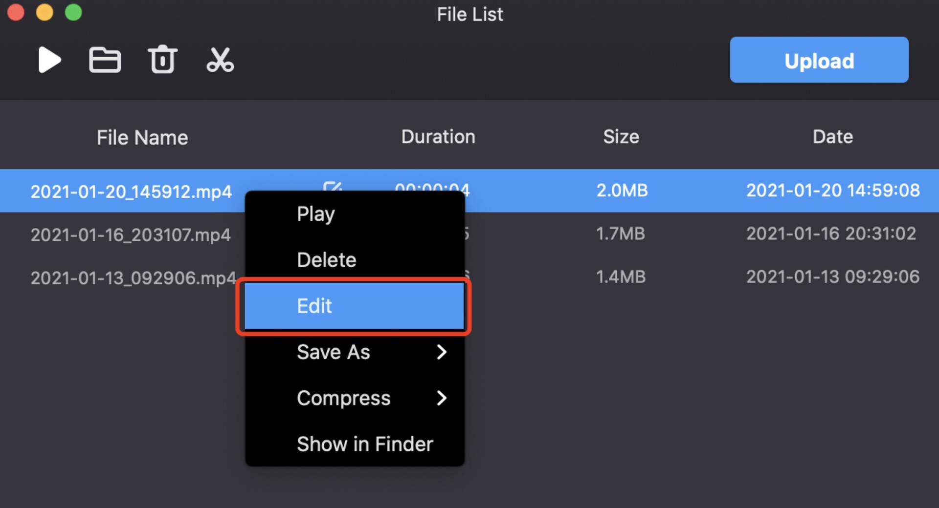Sort by the Date column header

832,137
